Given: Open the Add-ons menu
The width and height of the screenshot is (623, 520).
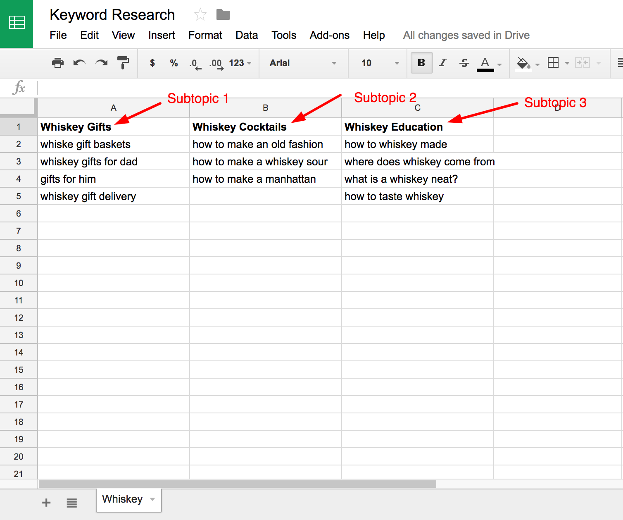Looking at the screenshot, I should tap(329, 35).
